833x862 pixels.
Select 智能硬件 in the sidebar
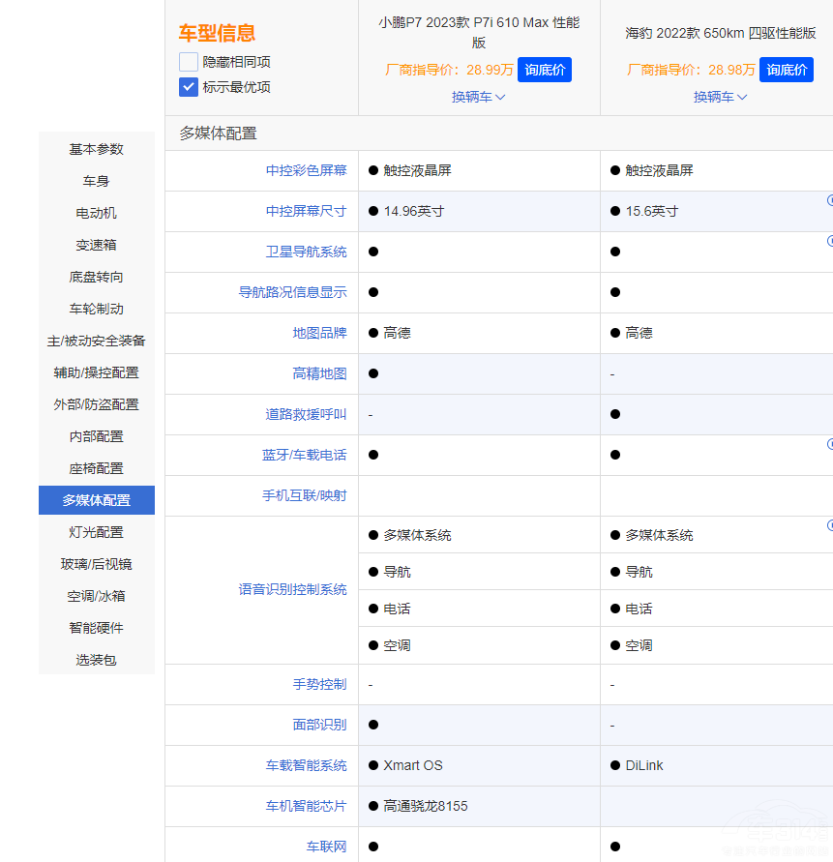click(96, 627)
